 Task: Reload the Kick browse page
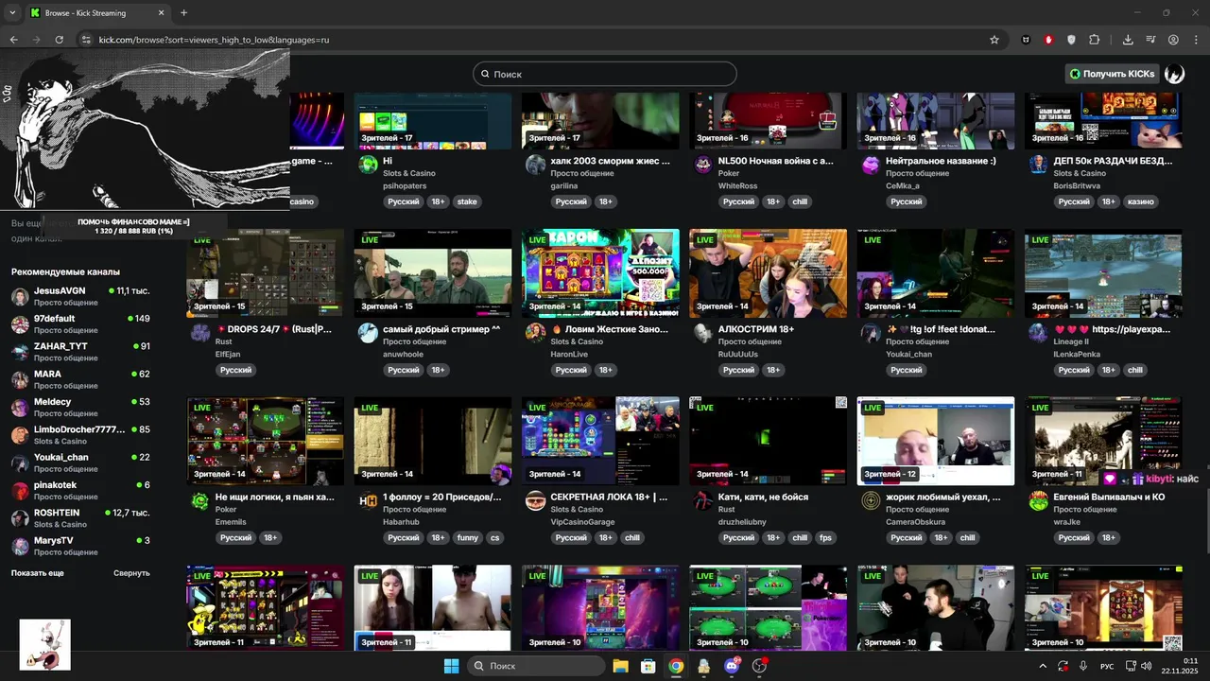pos(59,40)
